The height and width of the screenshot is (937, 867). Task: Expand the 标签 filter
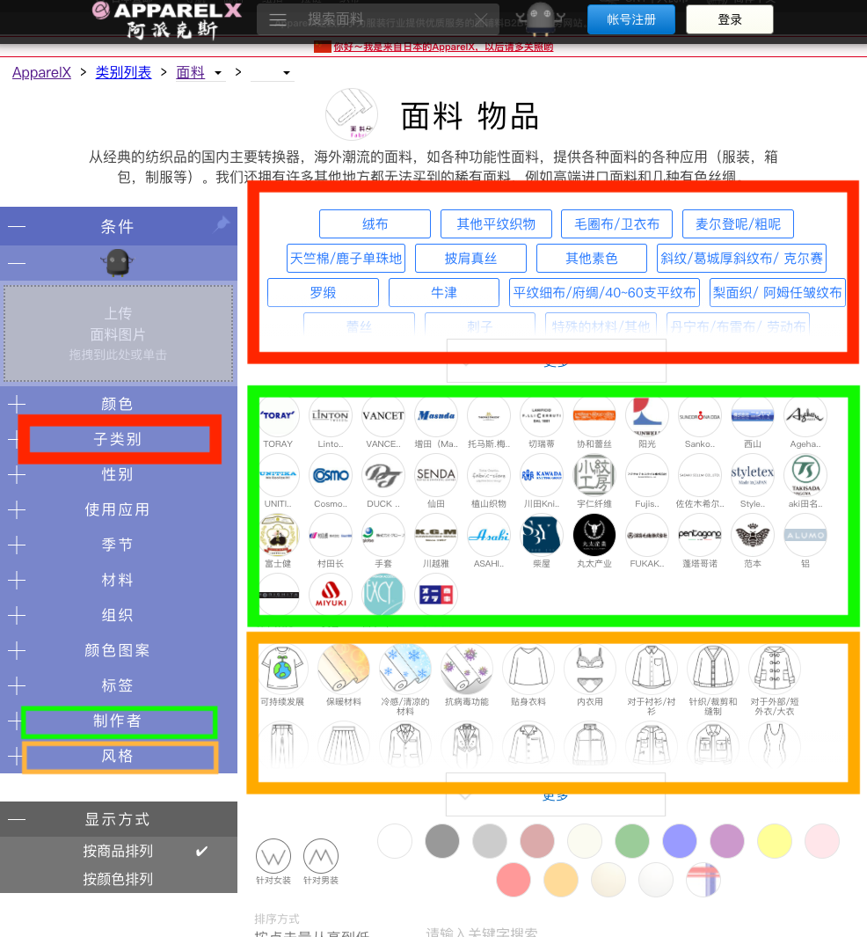pyautogui.click(x=17, y=686)
